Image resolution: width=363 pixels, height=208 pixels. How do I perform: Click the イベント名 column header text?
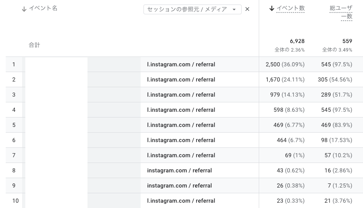coord(43,9)
